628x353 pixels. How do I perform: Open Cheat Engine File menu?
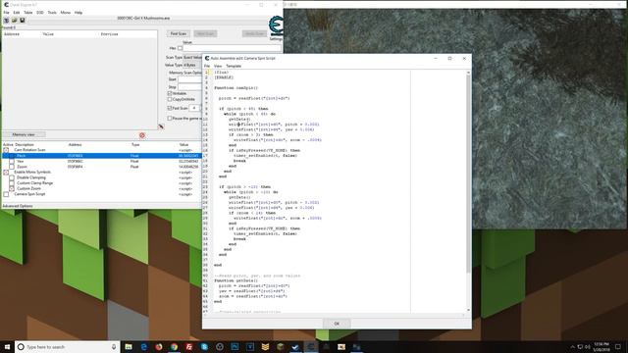(7, 13)
